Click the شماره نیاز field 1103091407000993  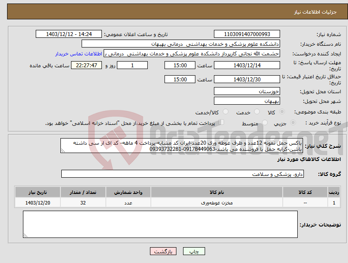(247, 34)
